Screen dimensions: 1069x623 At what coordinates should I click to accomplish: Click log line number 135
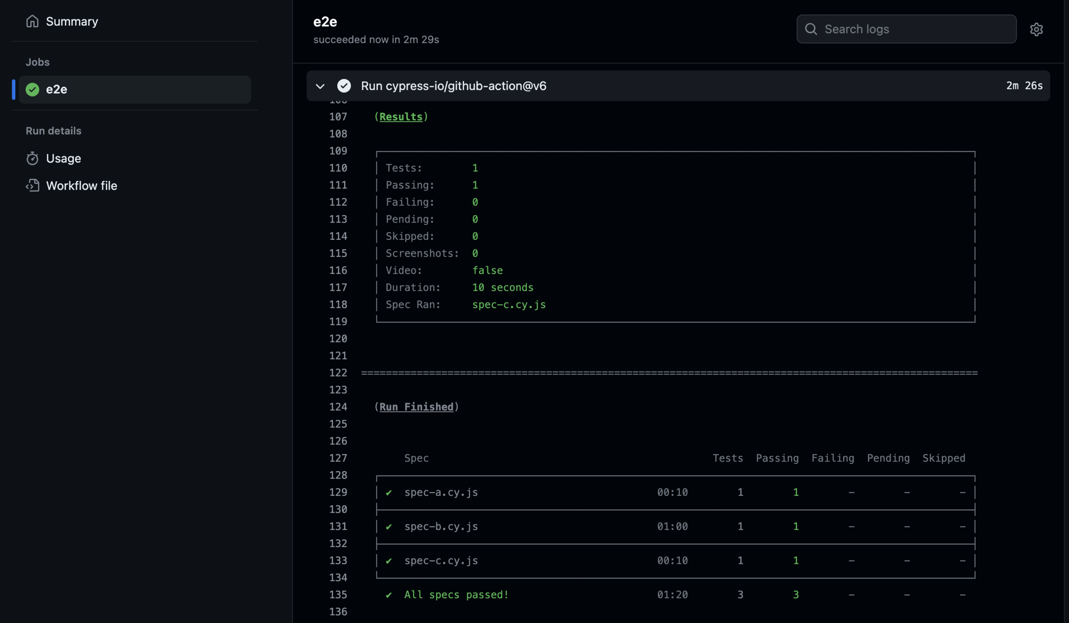(338, 595)
